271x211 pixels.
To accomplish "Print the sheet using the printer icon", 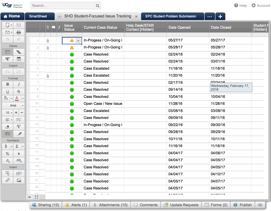I will point(19,32).
